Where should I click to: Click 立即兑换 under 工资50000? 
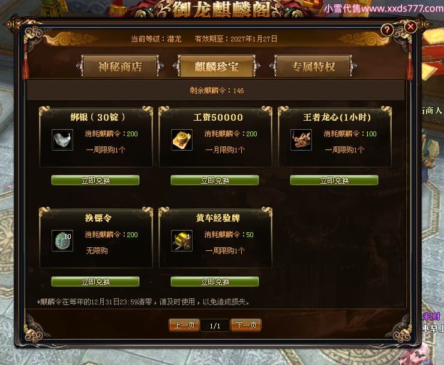point(215,180)
